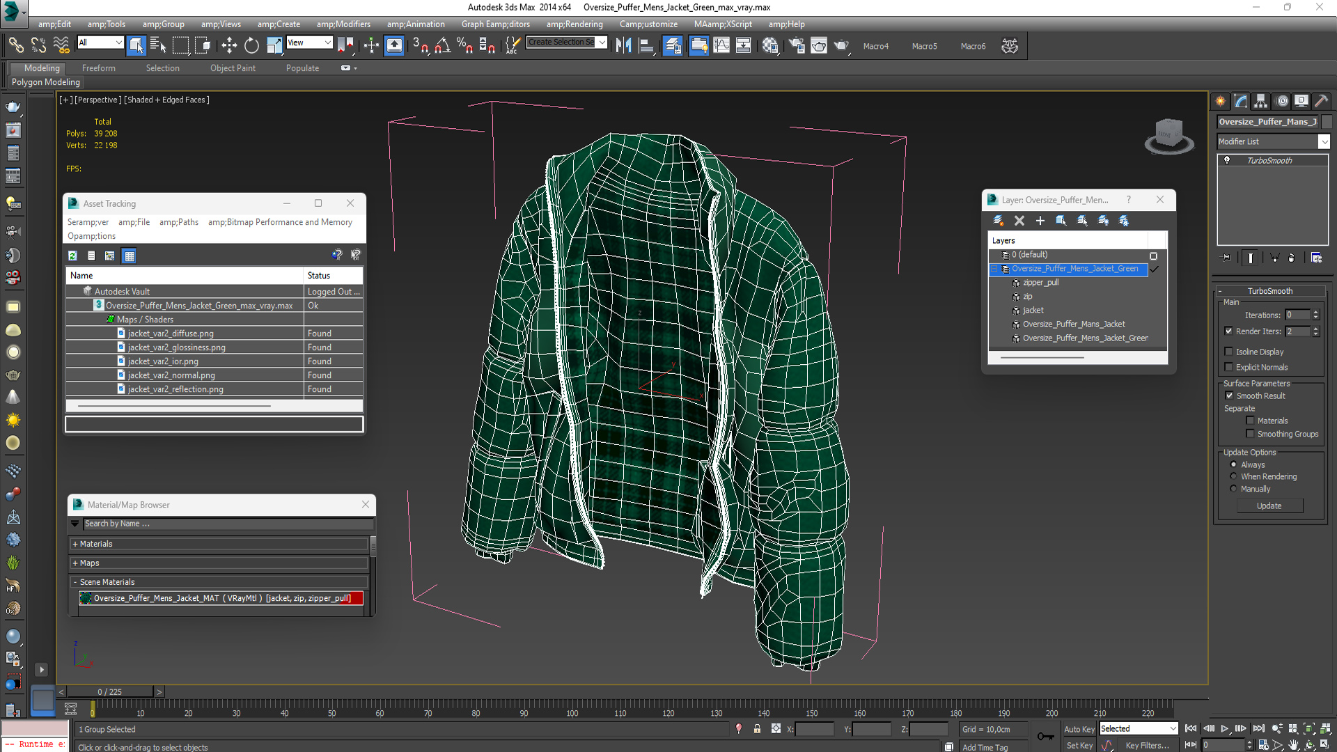Switch to the Freeform ribbon tab
Viewport: 1337px width, 752px height.
click(98, 68)
